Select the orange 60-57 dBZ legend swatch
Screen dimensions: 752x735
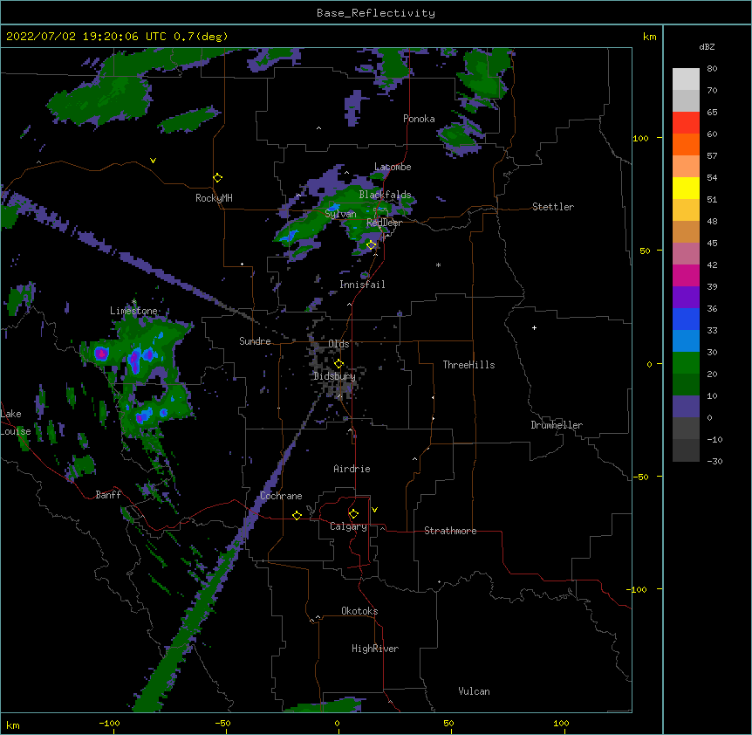[x=686, y=144]
